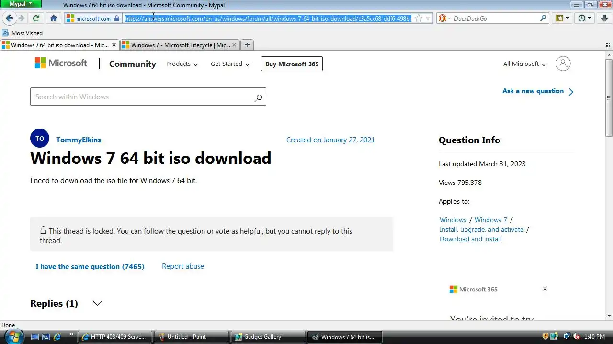Click Ask a new question link
Viewport: 613px width, 344px height.
pos(538,91)
